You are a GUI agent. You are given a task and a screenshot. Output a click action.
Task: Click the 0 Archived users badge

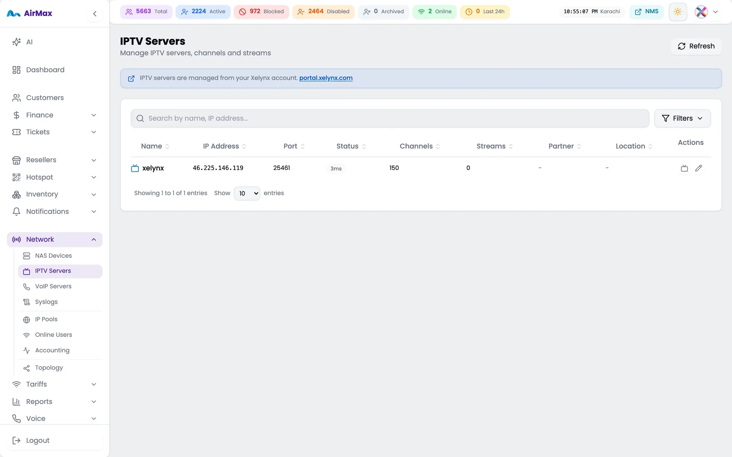[383, 11]
